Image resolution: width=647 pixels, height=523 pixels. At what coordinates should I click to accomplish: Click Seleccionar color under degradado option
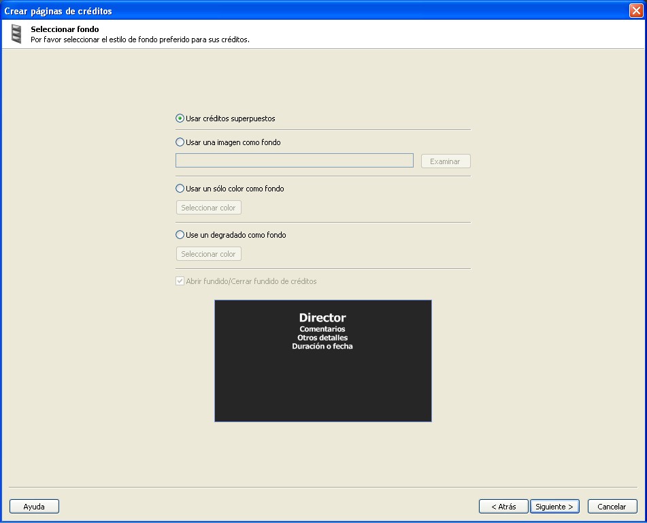tap(208, 253)
